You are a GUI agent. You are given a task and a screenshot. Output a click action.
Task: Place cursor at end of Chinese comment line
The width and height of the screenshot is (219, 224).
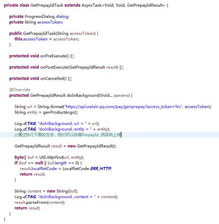pos(121,135)
